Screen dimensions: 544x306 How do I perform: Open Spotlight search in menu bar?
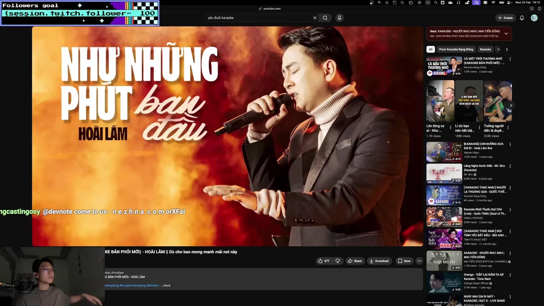(436, 3)
